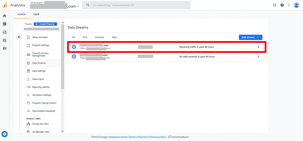Click the 'All accounts' breadcrumb text
Image resolution: width=303 pixels, height=141 pixels.
pos(37,3)
